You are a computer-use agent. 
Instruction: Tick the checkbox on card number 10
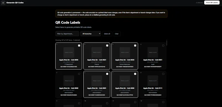pos(107,103)
